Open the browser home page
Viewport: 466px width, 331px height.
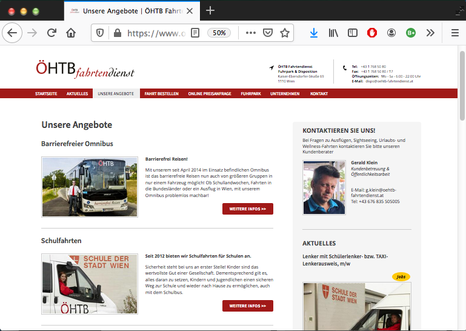point(71,33)
